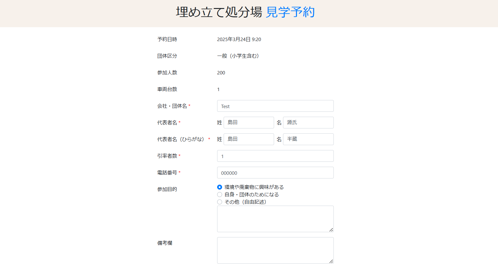Click the 引率者数 input field
The width and height of the screenshot is (498, 268).
[x=275, y=156]
